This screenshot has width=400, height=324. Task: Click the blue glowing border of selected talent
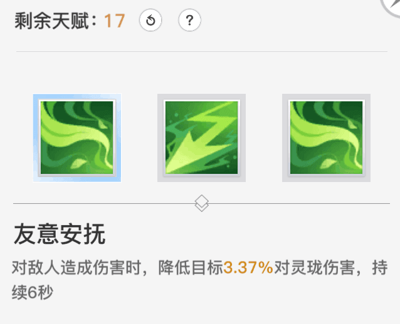[77, 96]
